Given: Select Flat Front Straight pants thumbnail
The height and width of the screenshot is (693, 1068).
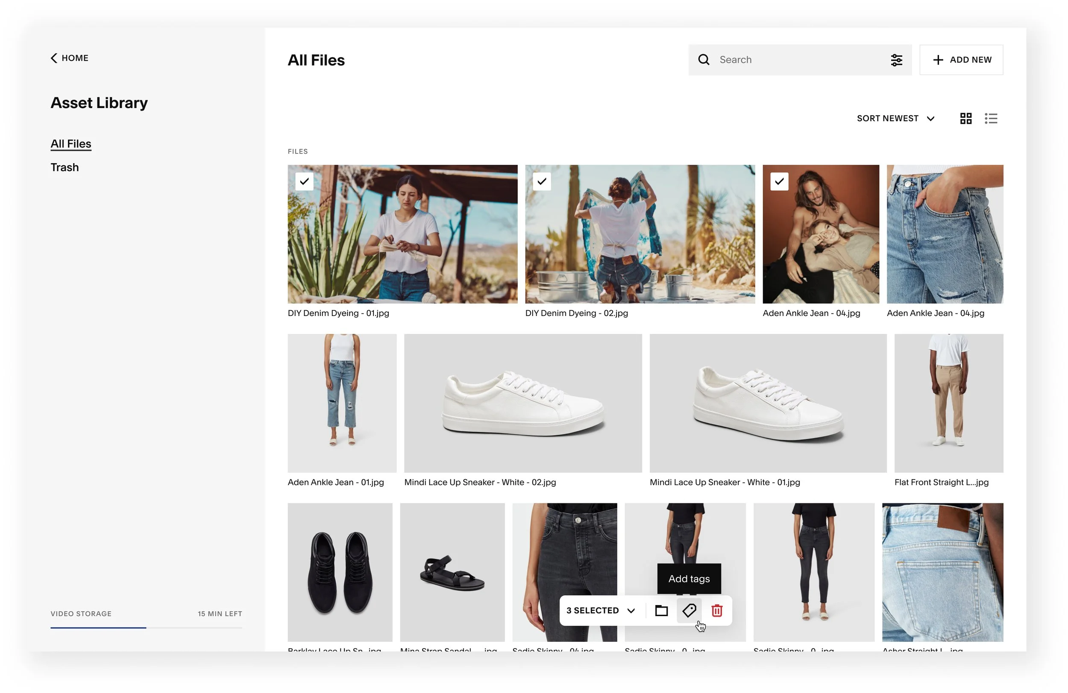Looking at the screenshot, I should (948, 403).
